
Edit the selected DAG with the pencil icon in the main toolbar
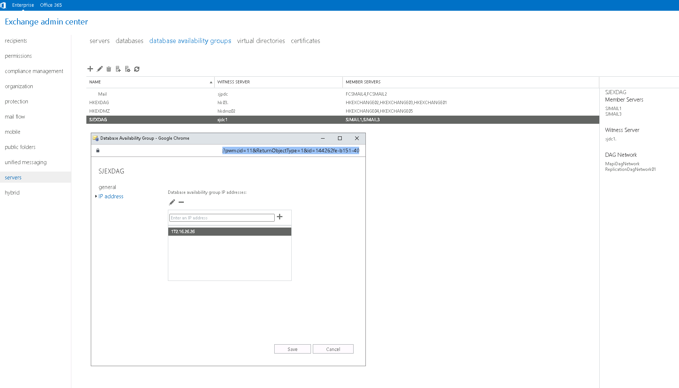point(100,69)
